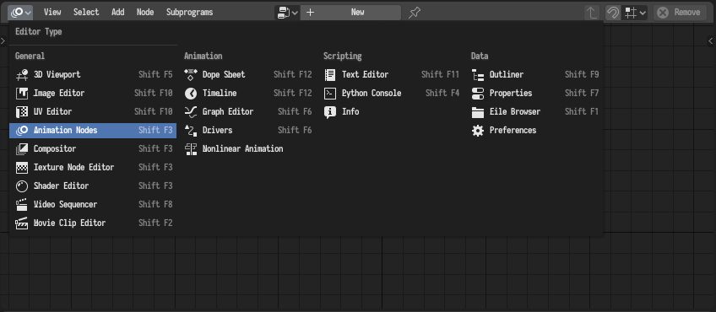
Task: Click the Shift F3 shortcut beside Animation Nodes
Action: 155,131
